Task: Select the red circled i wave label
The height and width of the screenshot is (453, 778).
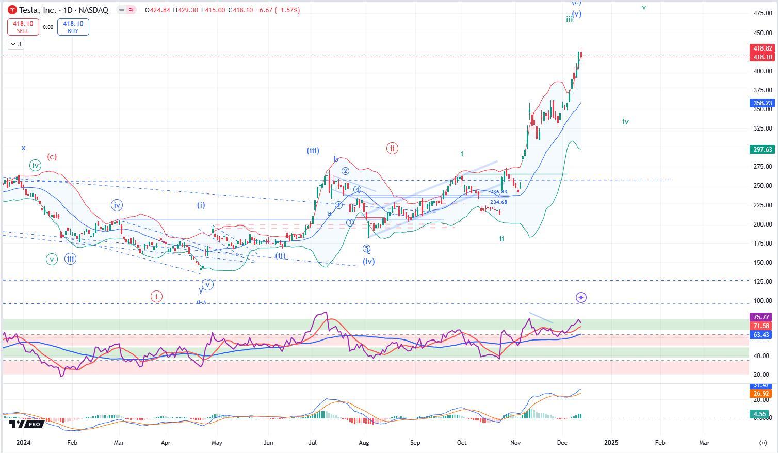Action: pos(156,296)
